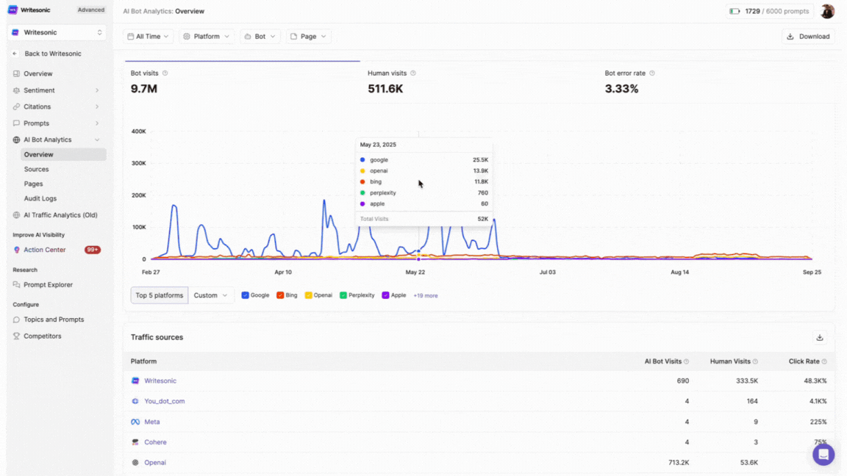Image resolution: width=847 pixels, height=476 pixels.
Task: Open the Bot filter dropdown
Action: (260, 36)
